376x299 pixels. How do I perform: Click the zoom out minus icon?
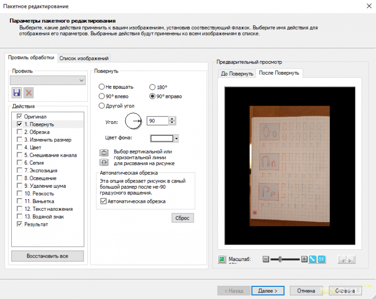[x=266, y=259]
